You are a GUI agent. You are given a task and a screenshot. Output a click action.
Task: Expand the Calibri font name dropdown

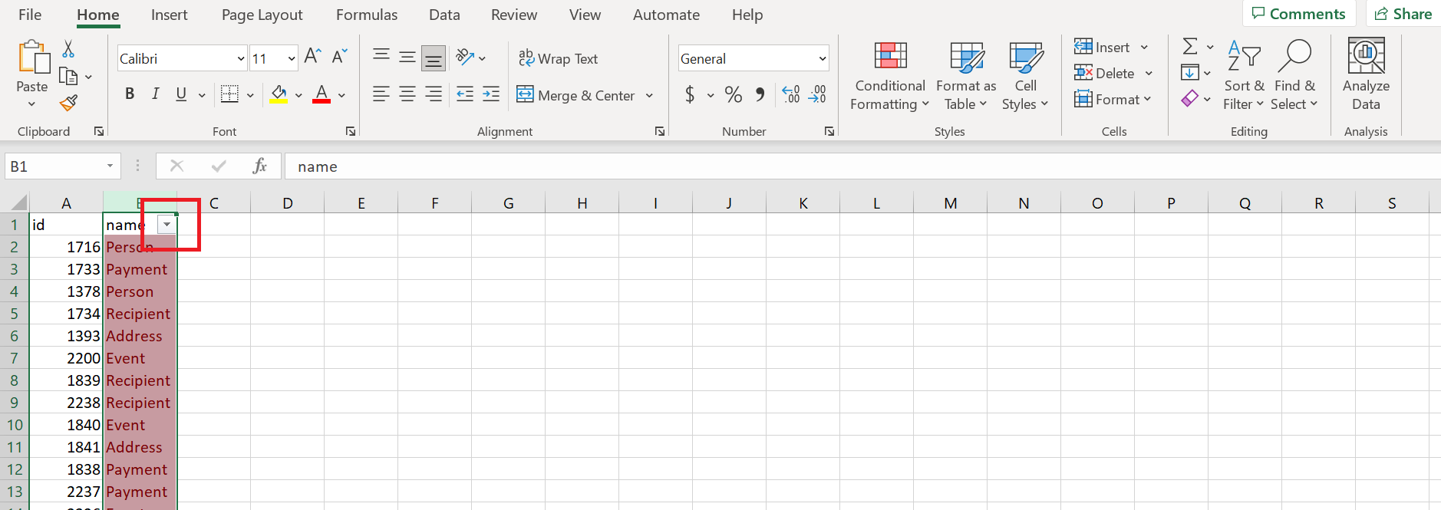(x=241, y=59)
